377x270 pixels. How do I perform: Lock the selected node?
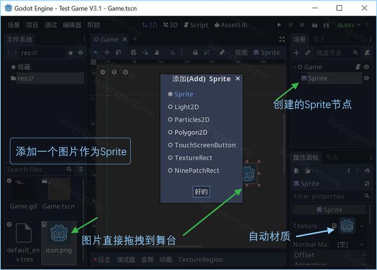pyautogui.click(x=195, y=52)
